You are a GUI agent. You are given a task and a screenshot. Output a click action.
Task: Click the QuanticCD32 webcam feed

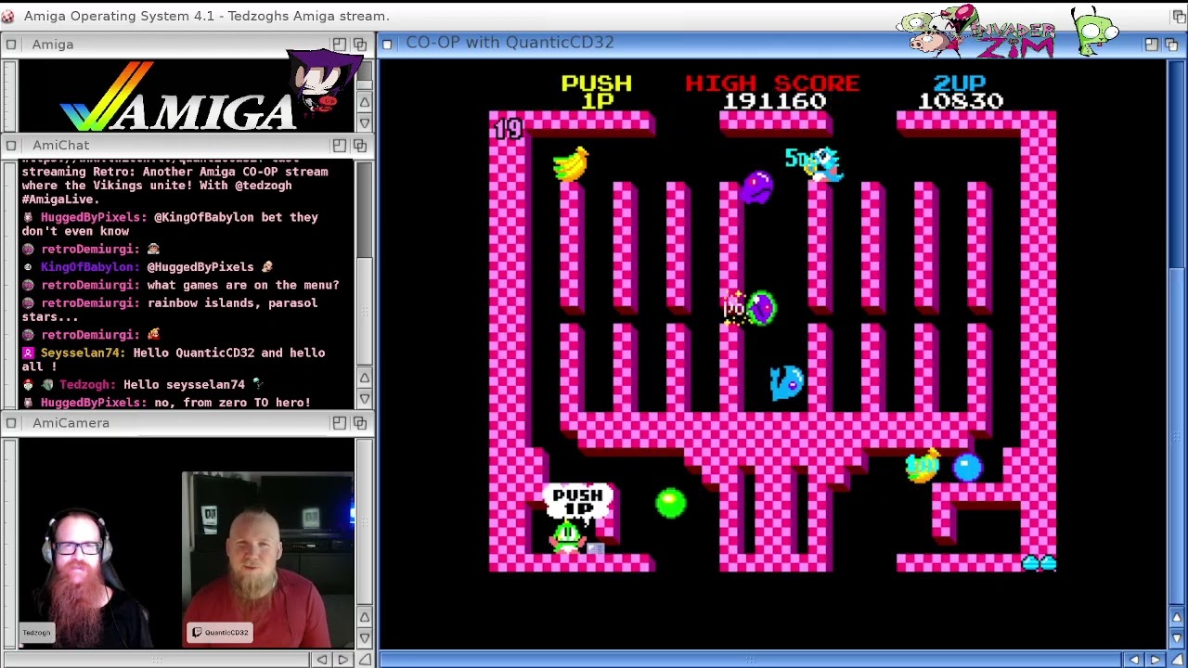(x=268, y=559)
